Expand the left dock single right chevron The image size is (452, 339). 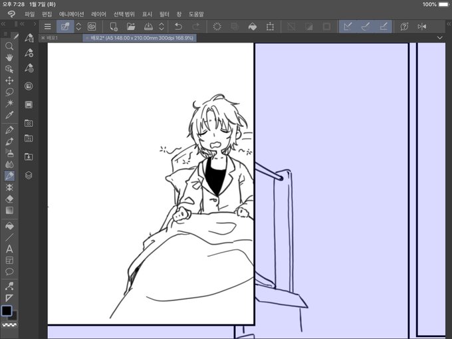coord(35,24)
